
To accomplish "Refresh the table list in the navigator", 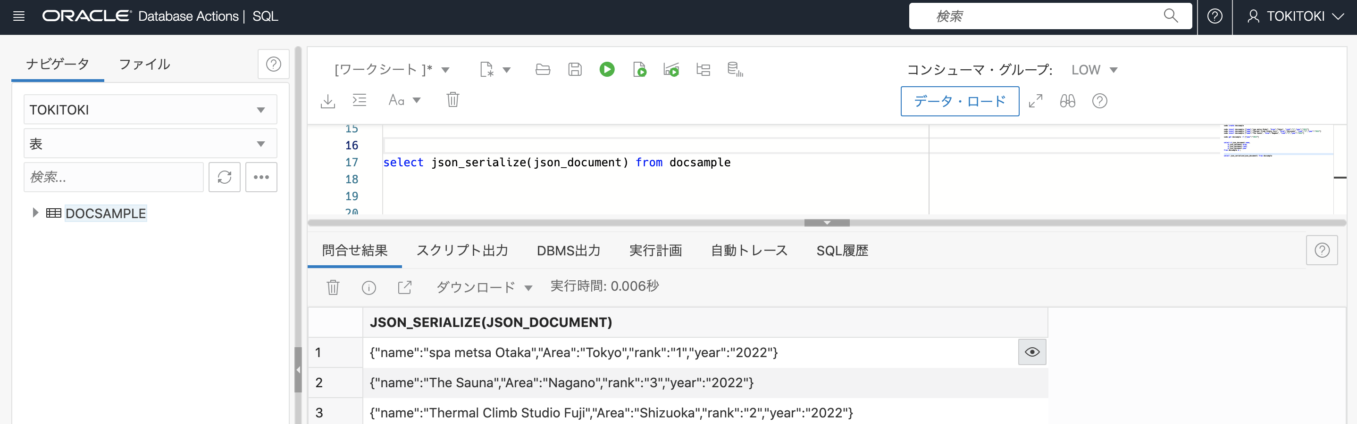I will 225,177.
